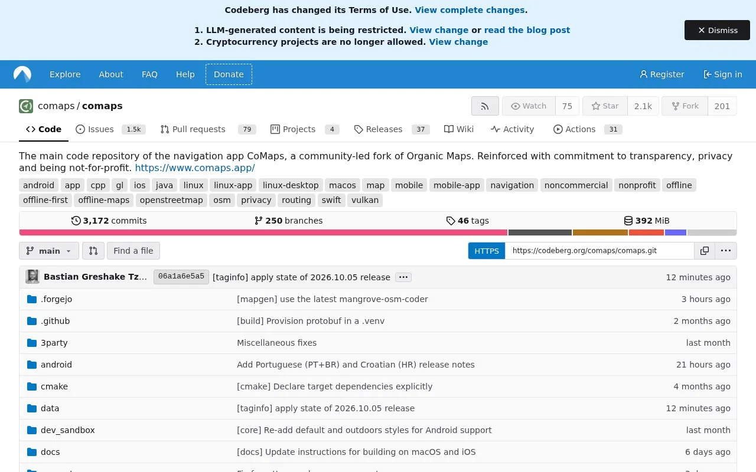Screen dimensions: 756x472
Task: Click the fork count 201
Action: pos(722,106)
